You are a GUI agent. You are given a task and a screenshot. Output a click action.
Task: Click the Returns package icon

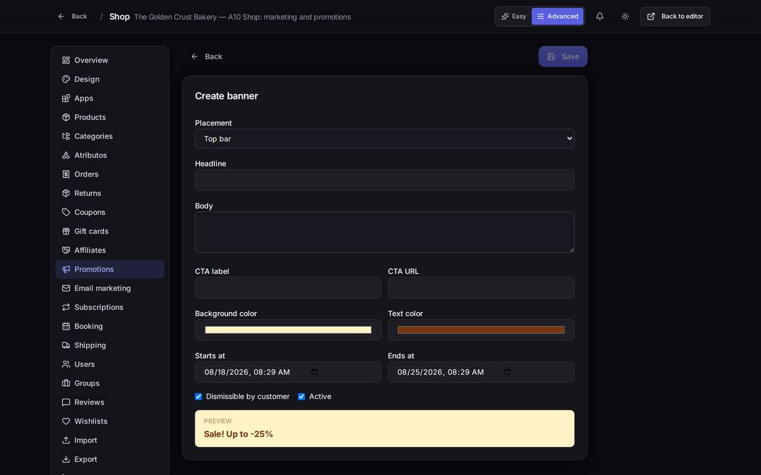coord(66,193)
